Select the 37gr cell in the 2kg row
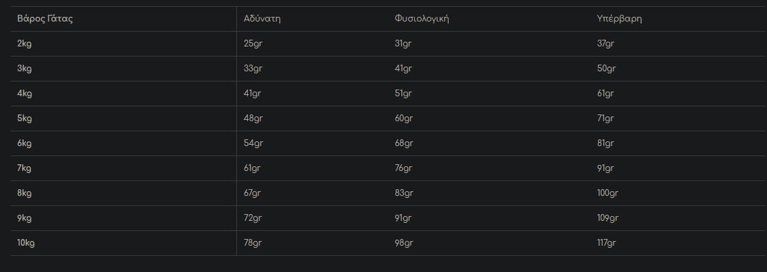 (x=606, y=44)
